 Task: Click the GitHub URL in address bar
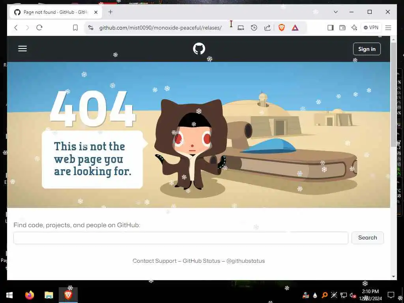tap(160, 28)
